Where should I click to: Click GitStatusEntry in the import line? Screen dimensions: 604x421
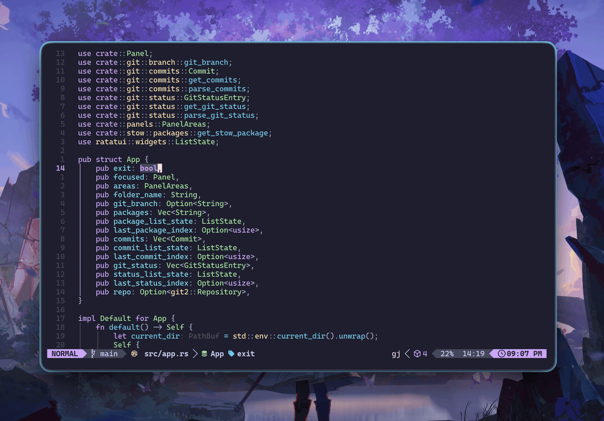tap(215, 98)
